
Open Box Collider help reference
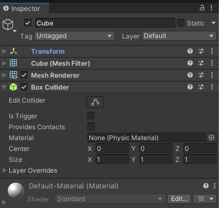coord(190,87)
